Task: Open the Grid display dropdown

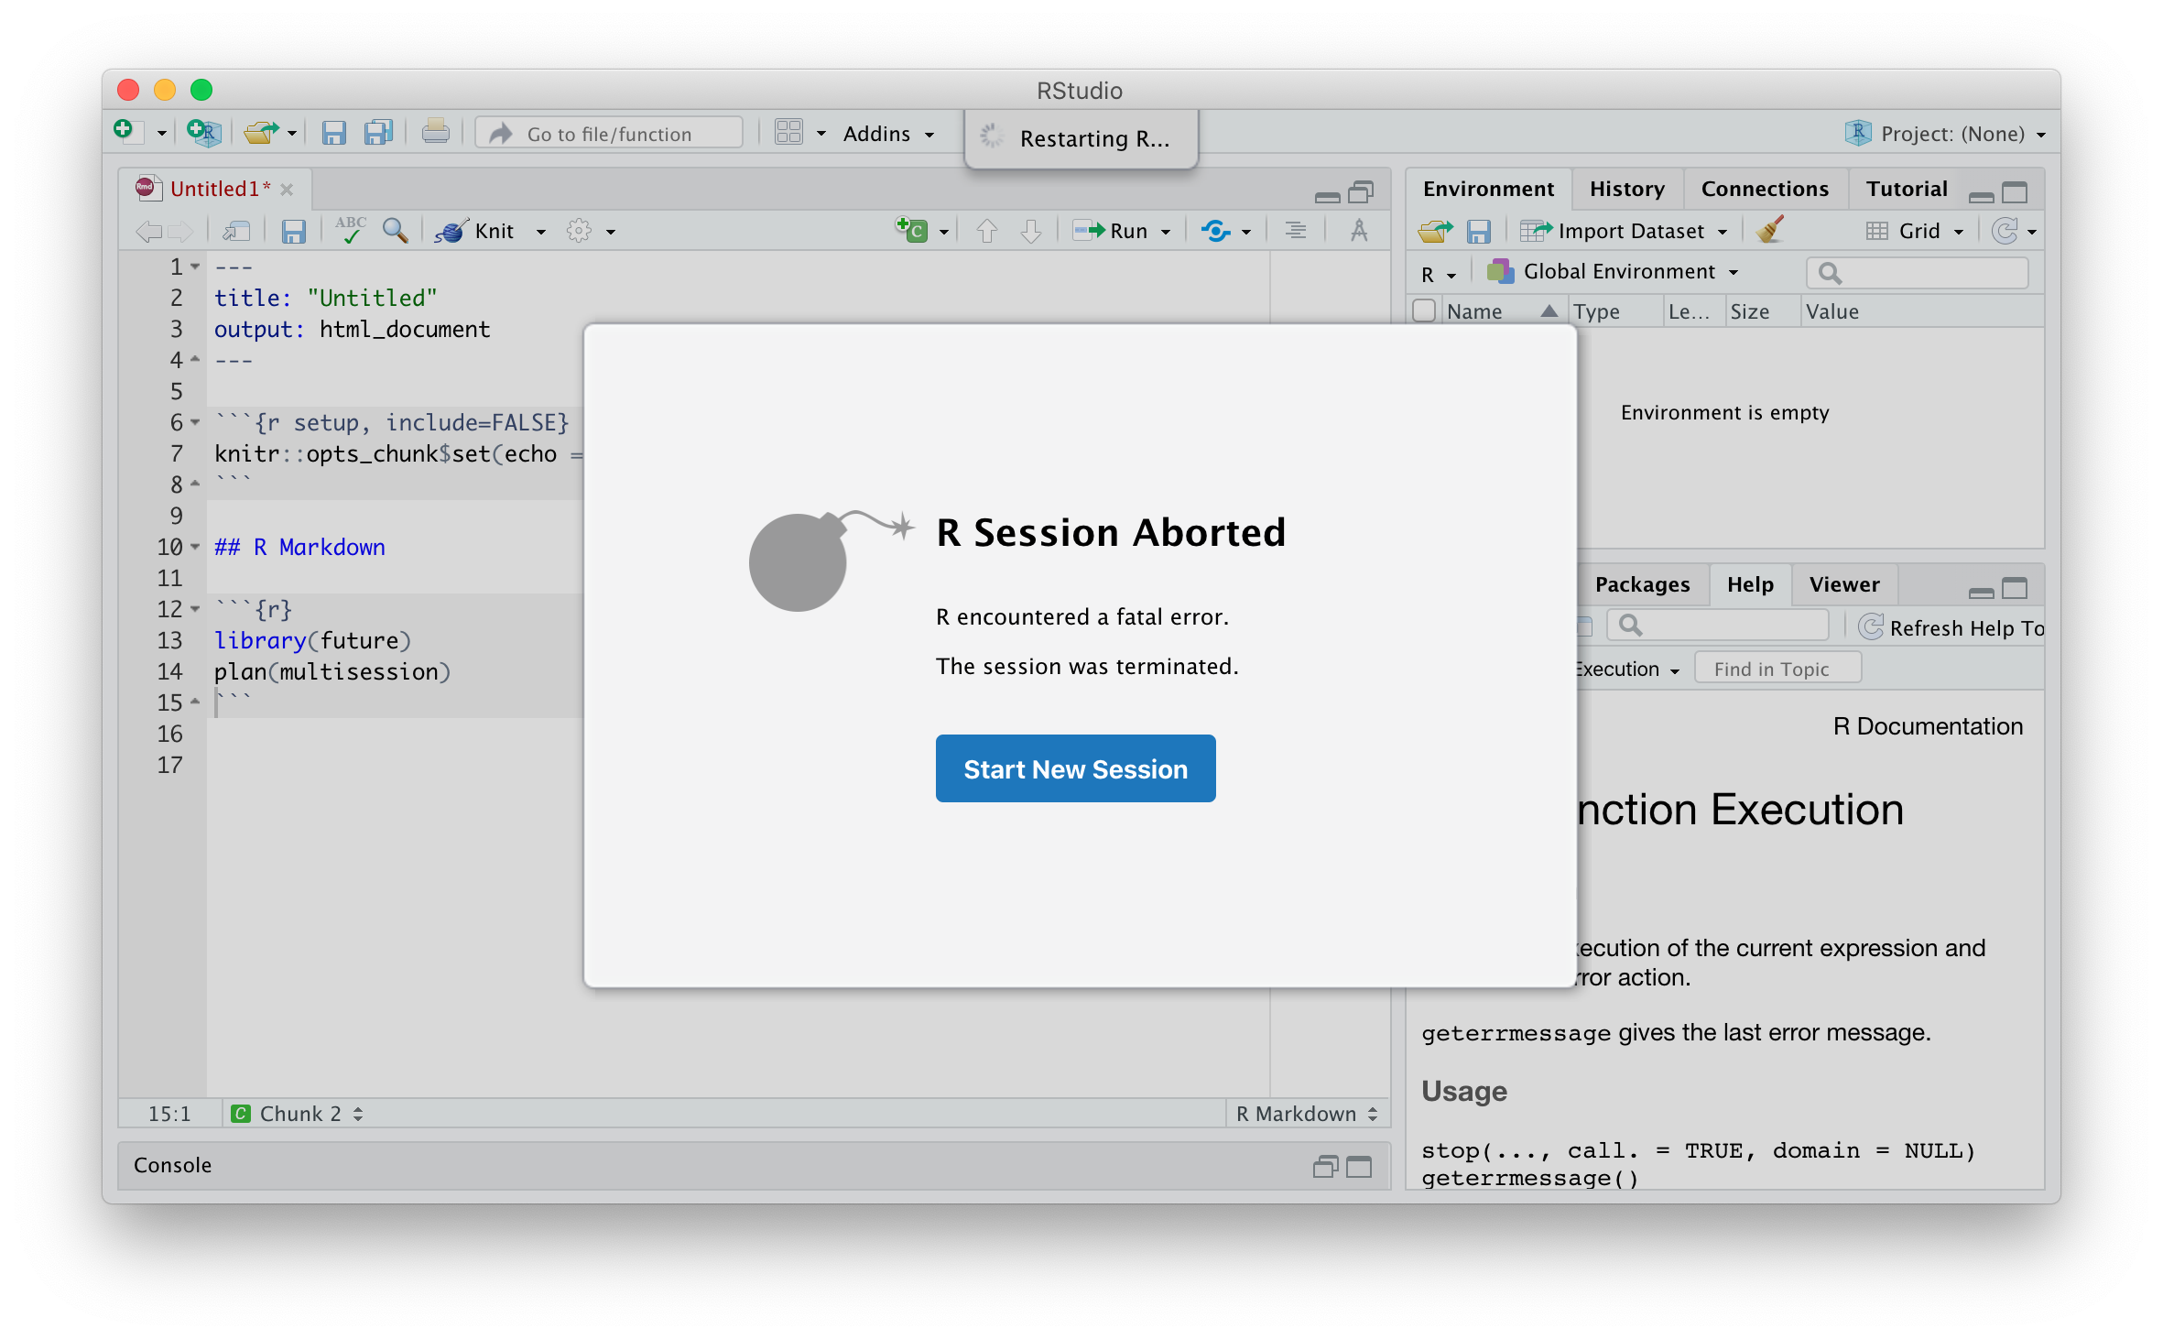Action: click(1920, 230)
